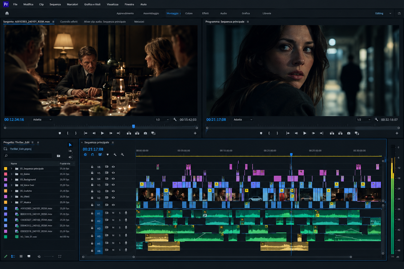The image size is (404, 269).
Task: Lock the A6 audio track
Action: (92, 251)
